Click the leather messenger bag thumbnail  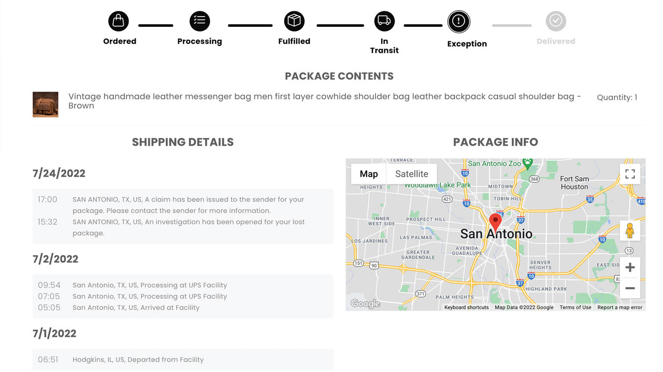coord(45,104)
